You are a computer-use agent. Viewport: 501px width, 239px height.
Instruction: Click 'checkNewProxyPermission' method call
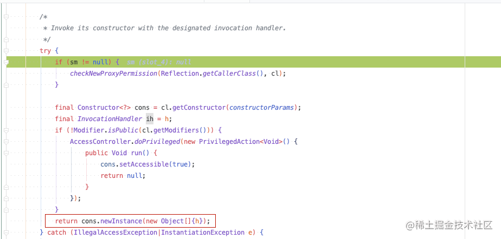click(x=113, y=74)
